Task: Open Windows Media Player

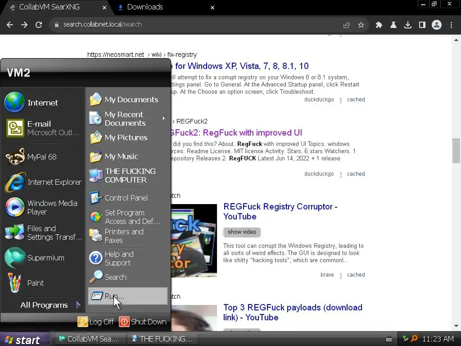Action: point(43,207)
